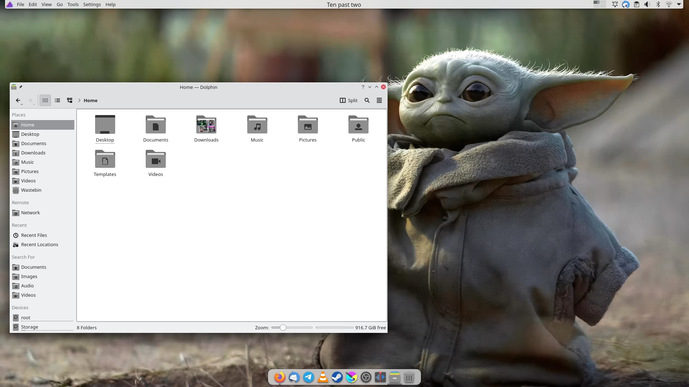Select the Documents folder in file view

click(155, 129)
